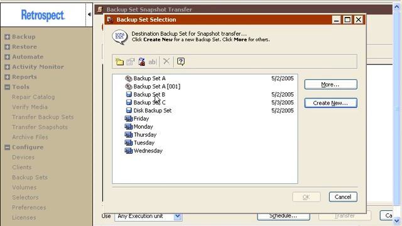This screenshot has width=402, height=226.
Task: Open Archive Files in sidebar
Action: 30,137
